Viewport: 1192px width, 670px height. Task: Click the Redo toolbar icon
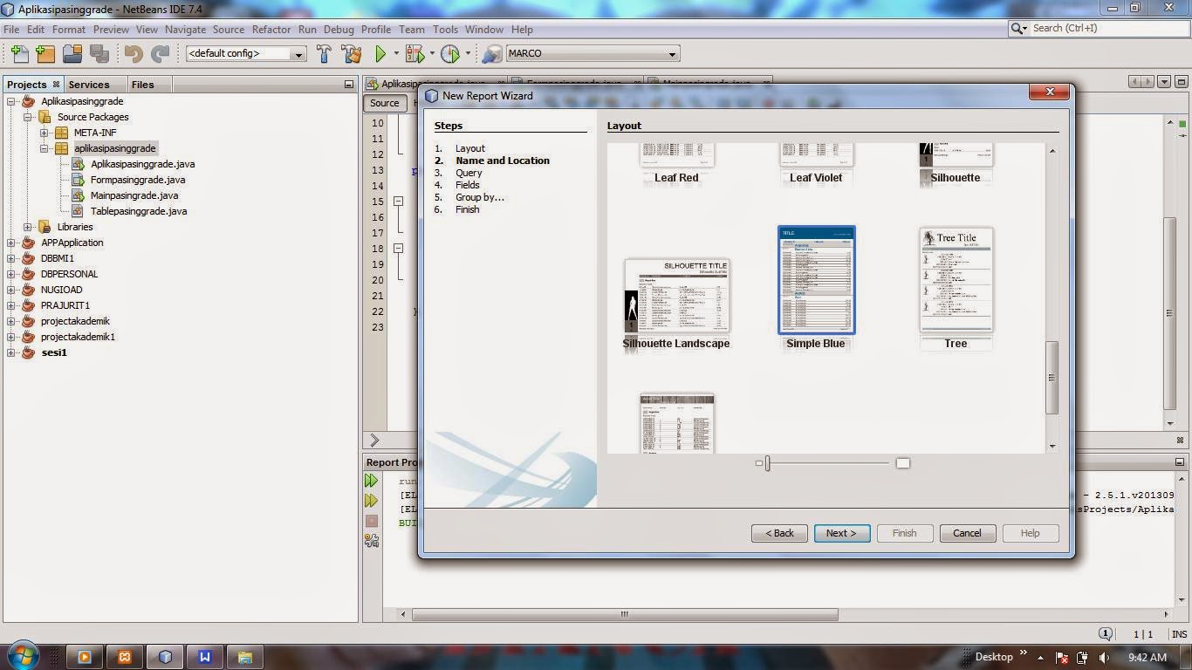pyautogui.click(x=161, y=54)
